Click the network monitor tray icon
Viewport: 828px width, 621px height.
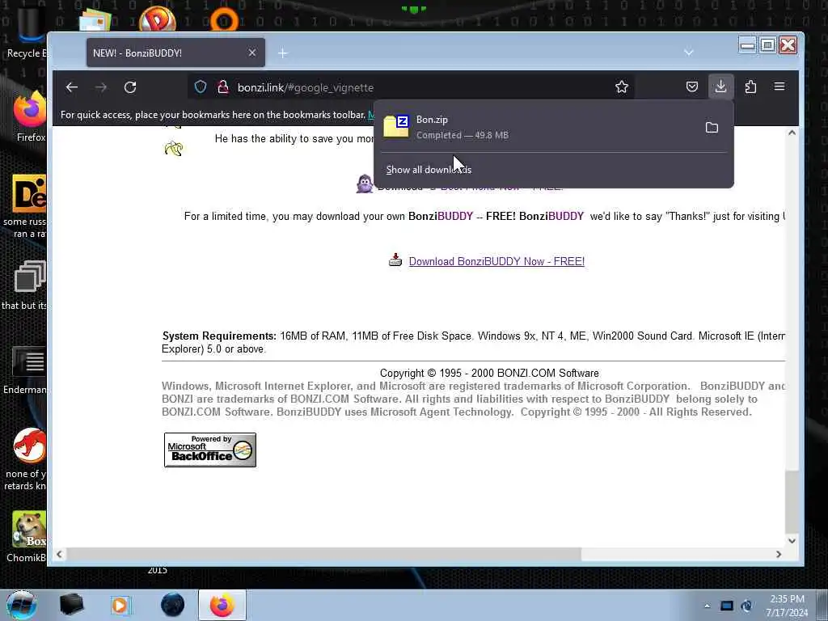click(x=727, y=606)
